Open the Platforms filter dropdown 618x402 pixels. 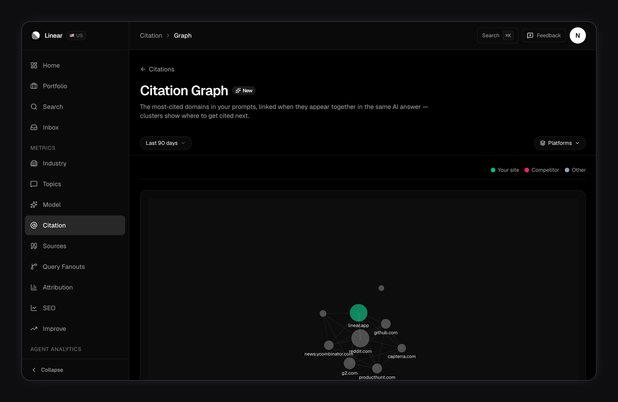pyautogui.click(x=560, y=143)
